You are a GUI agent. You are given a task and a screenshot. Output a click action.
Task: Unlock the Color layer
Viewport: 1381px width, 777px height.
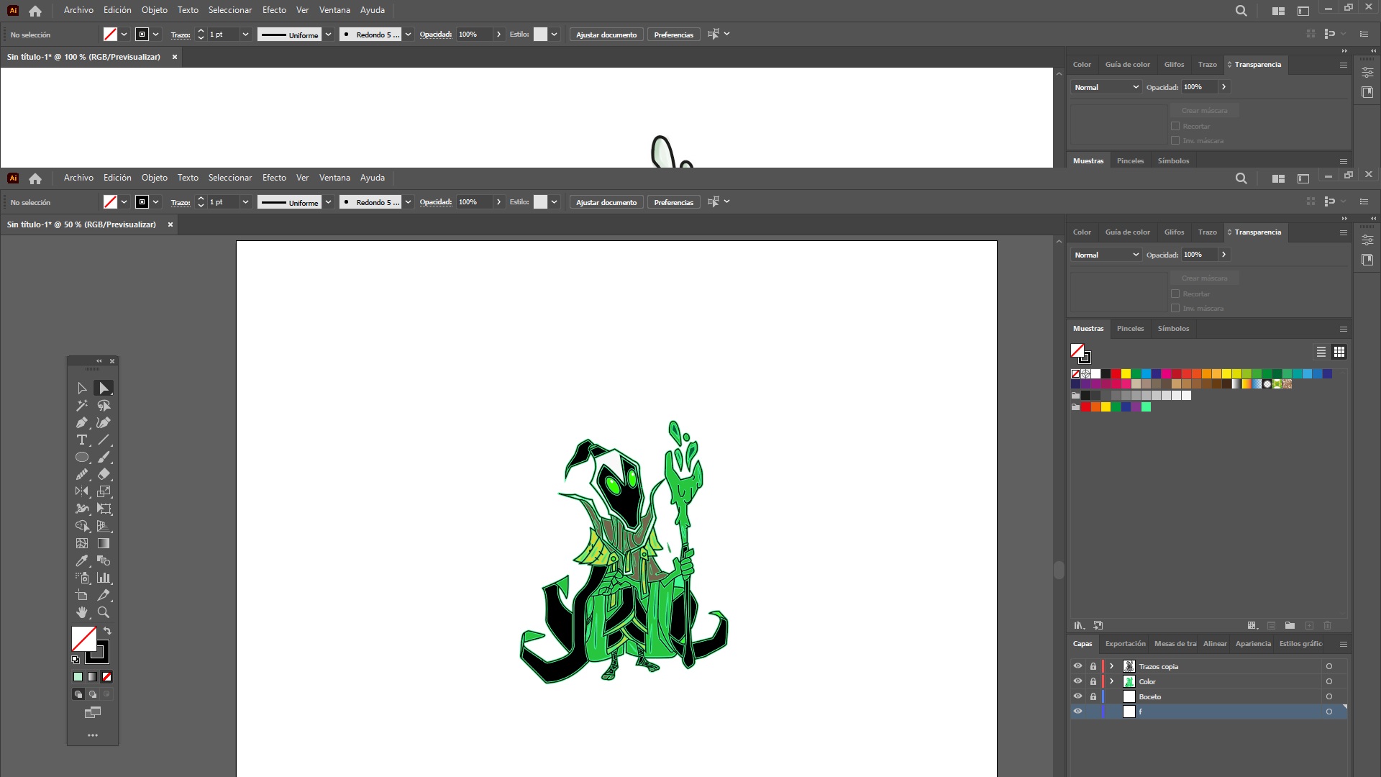[1093, 681]
